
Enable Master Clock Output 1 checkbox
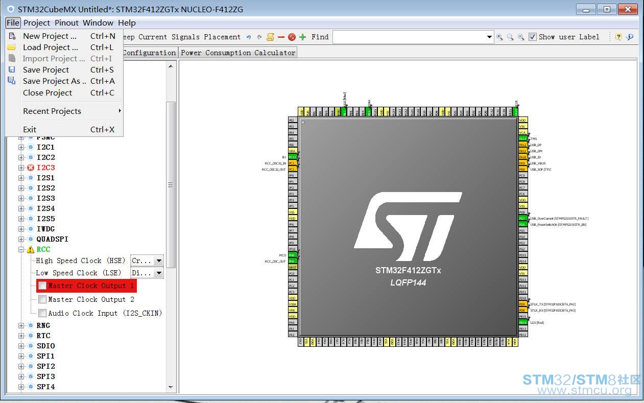pos(42,286)
